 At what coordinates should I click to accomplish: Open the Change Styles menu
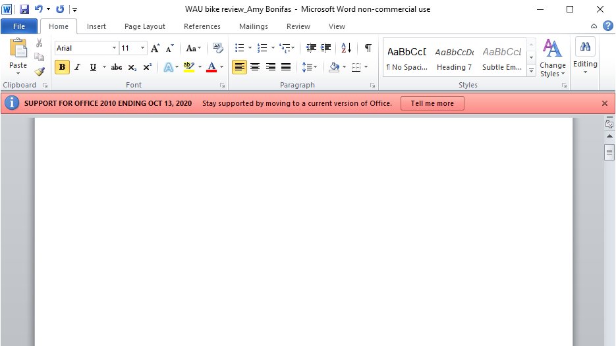click(552, 58)
